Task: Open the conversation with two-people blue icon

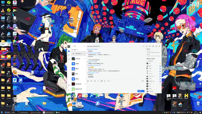Action: pos(78,69)
